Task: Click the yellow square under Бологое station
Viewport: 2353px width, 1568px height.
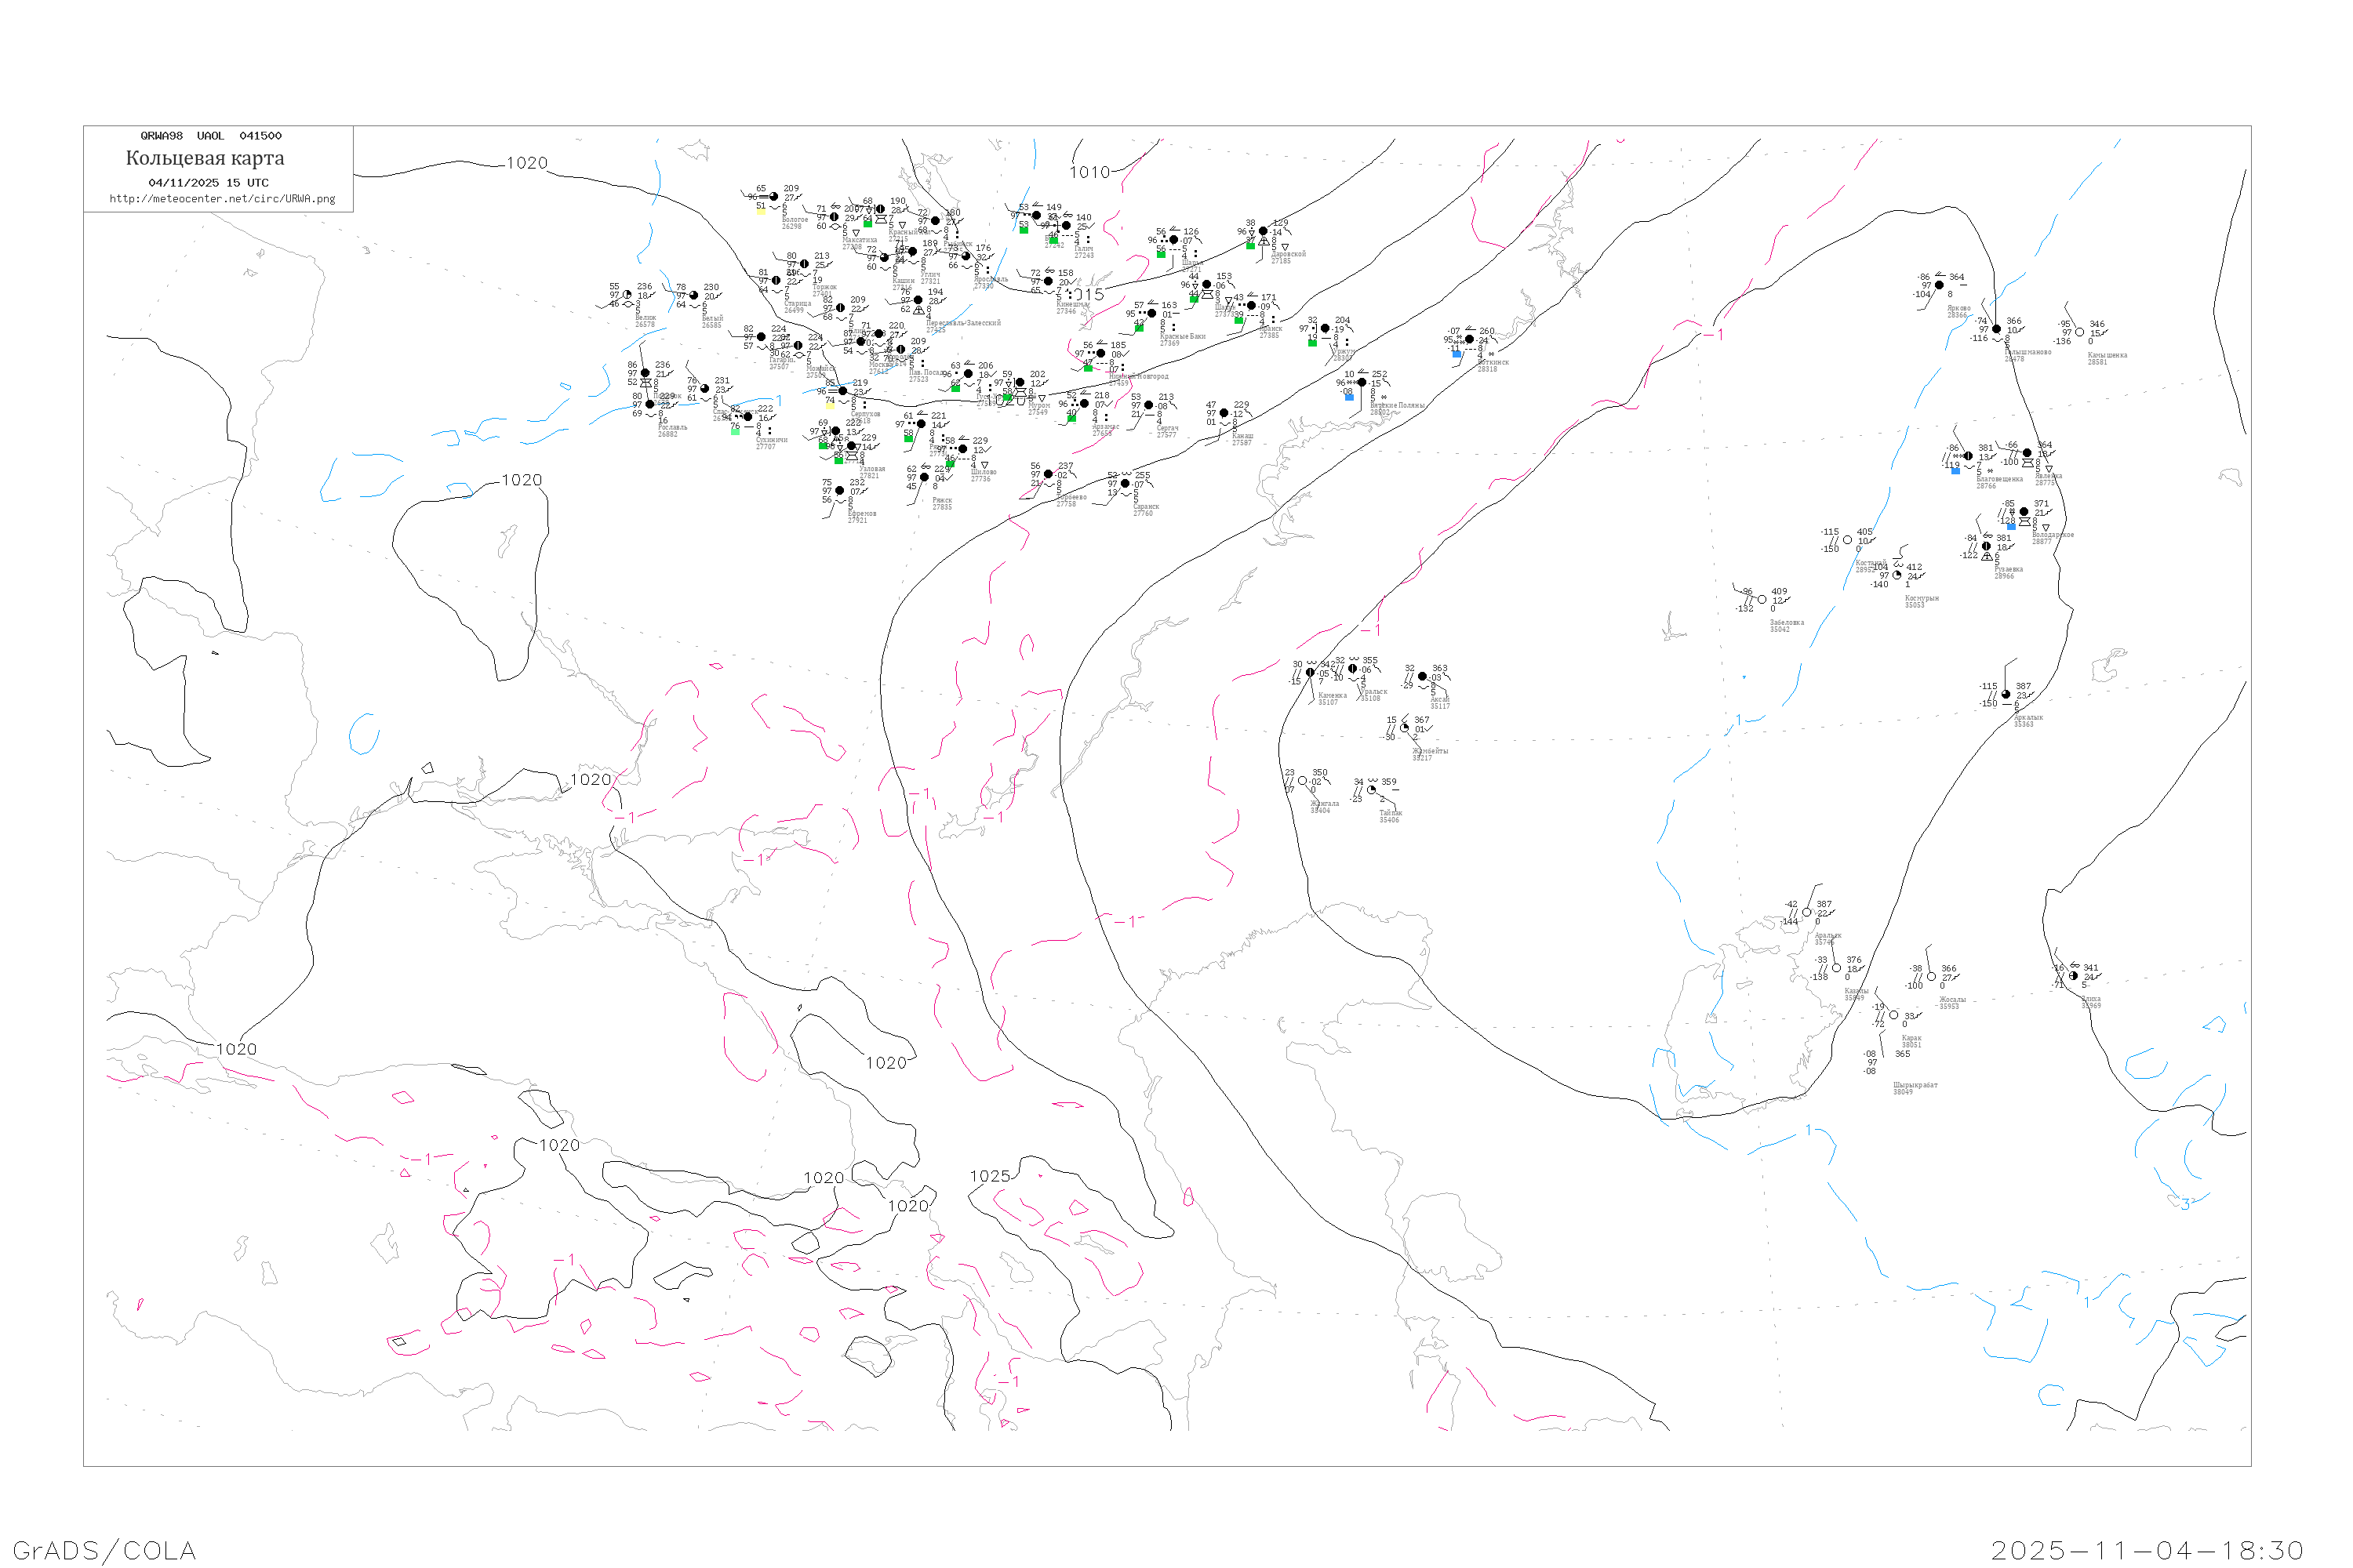Action: (762, 211)
